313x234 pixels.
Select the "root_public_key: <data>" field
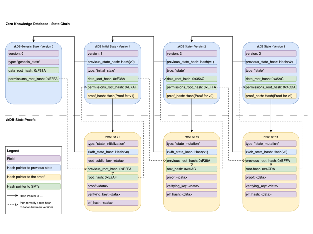(112, 161)
